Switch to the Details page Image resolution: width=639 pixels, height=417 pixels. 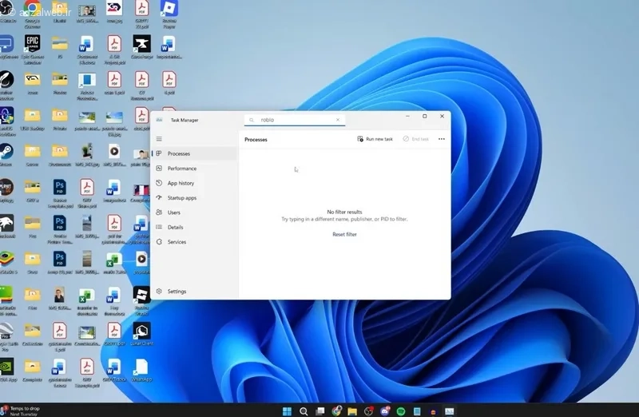tap(194, 227)
